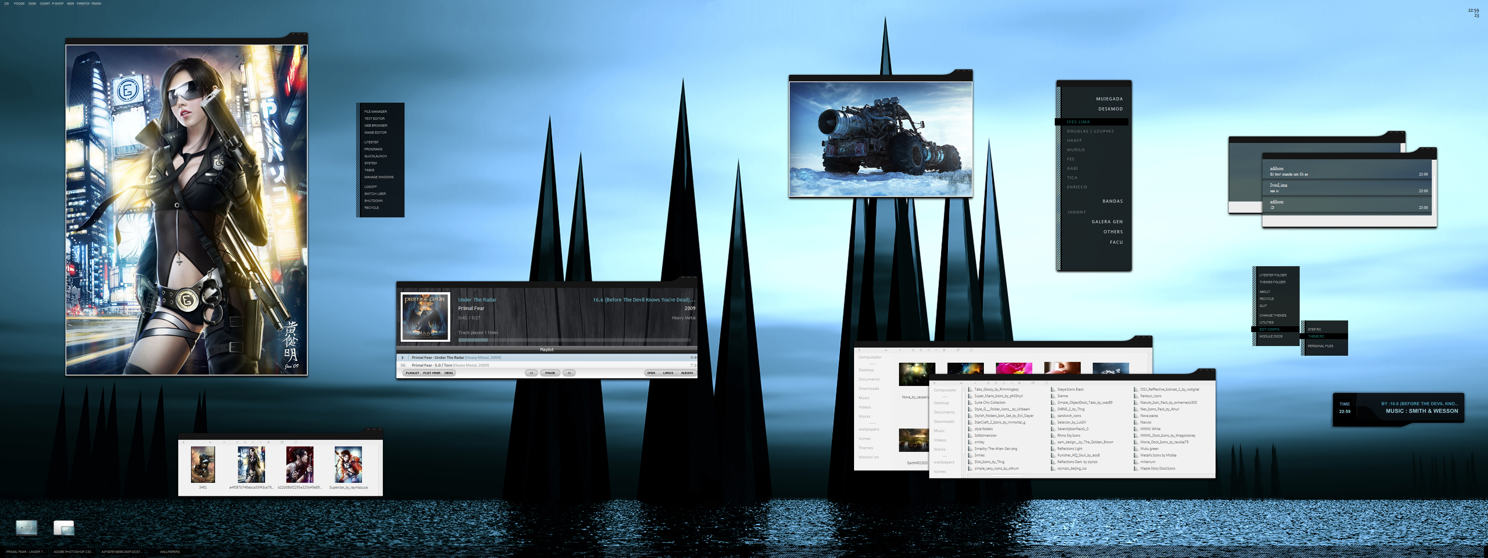1488x558 pixels.
Task: Skip to previous track with << button
Action: coord(531,373)
